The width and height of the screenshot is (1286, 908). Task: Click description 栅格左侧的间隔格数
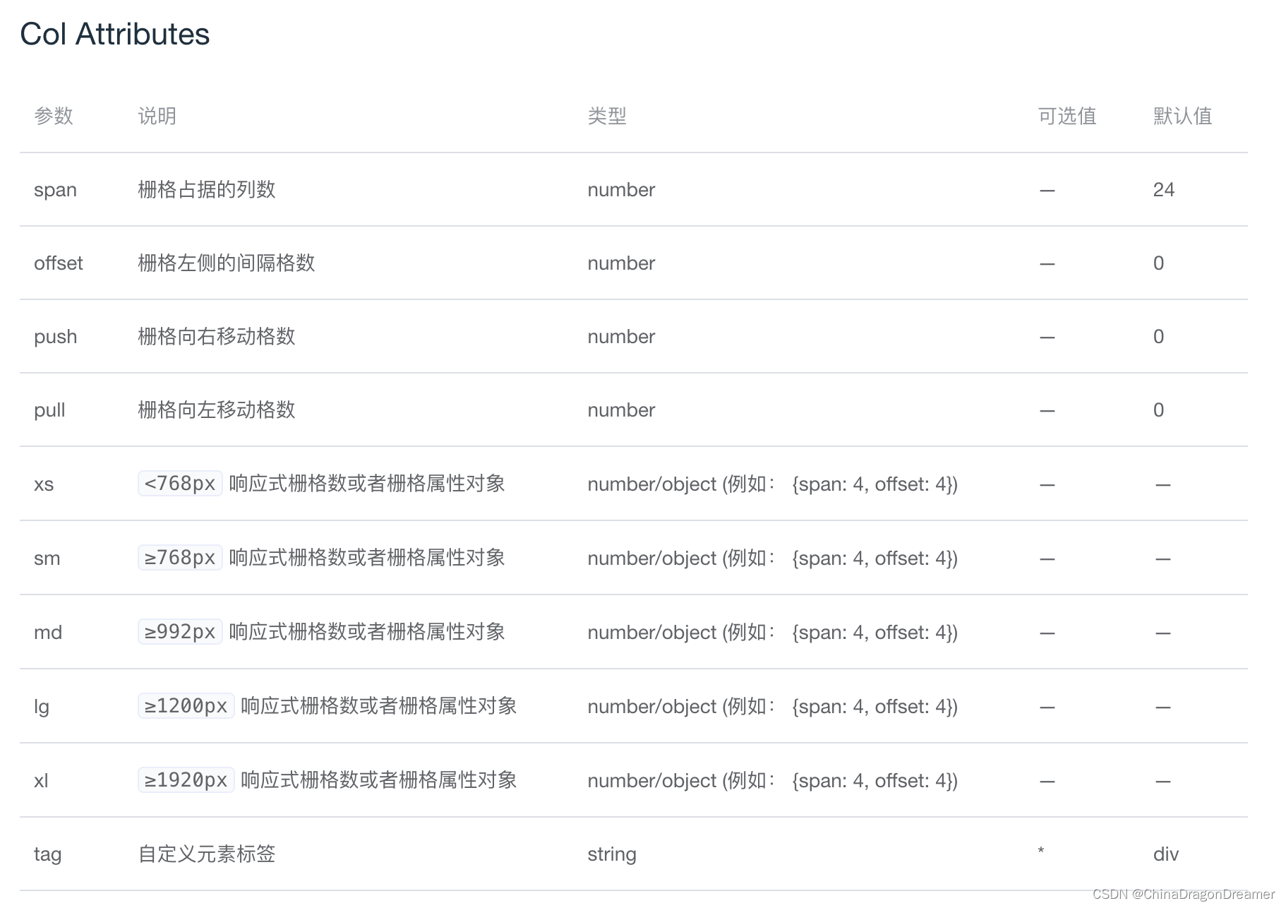click(227, 263)
